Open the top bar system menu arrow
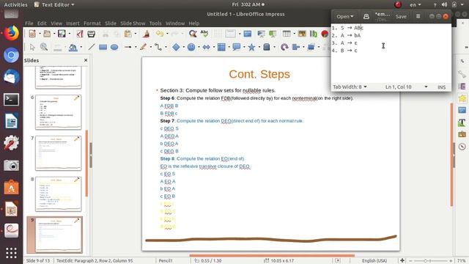The width and height of the screenshot is (469, 264). (462, 4)
